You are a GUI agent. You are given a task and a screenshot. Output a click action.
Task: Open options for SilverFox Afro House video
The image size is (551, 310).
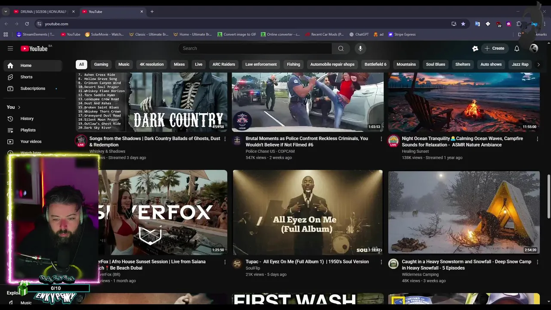click(225, 262)
